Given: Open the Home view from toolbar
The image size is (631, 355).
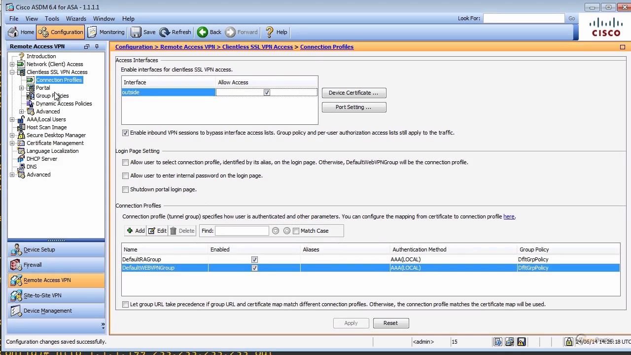Looking at the screenshot, I should tap(21, 32).
